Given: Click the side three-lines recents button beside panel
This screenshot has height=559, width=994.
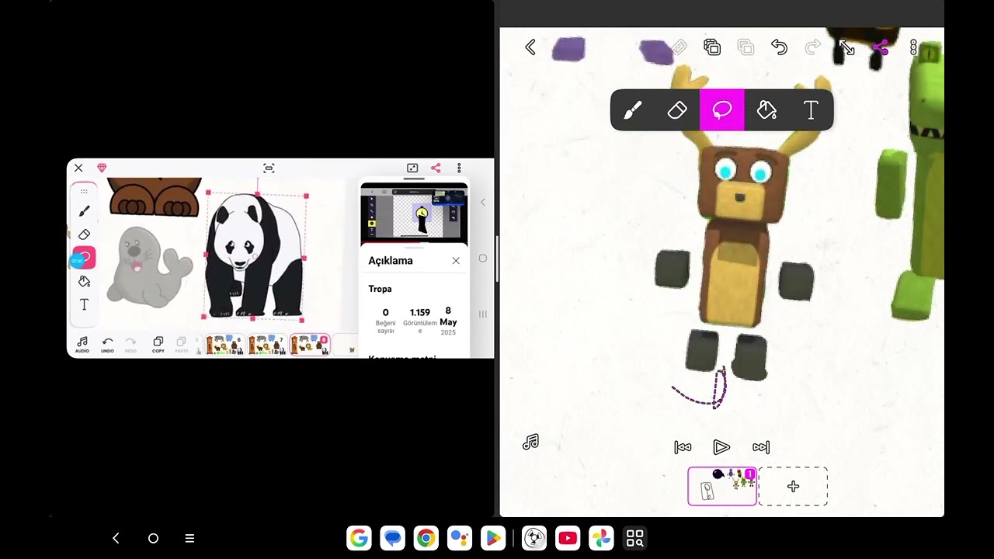Looking at the screenshot, I should [482, 314].
